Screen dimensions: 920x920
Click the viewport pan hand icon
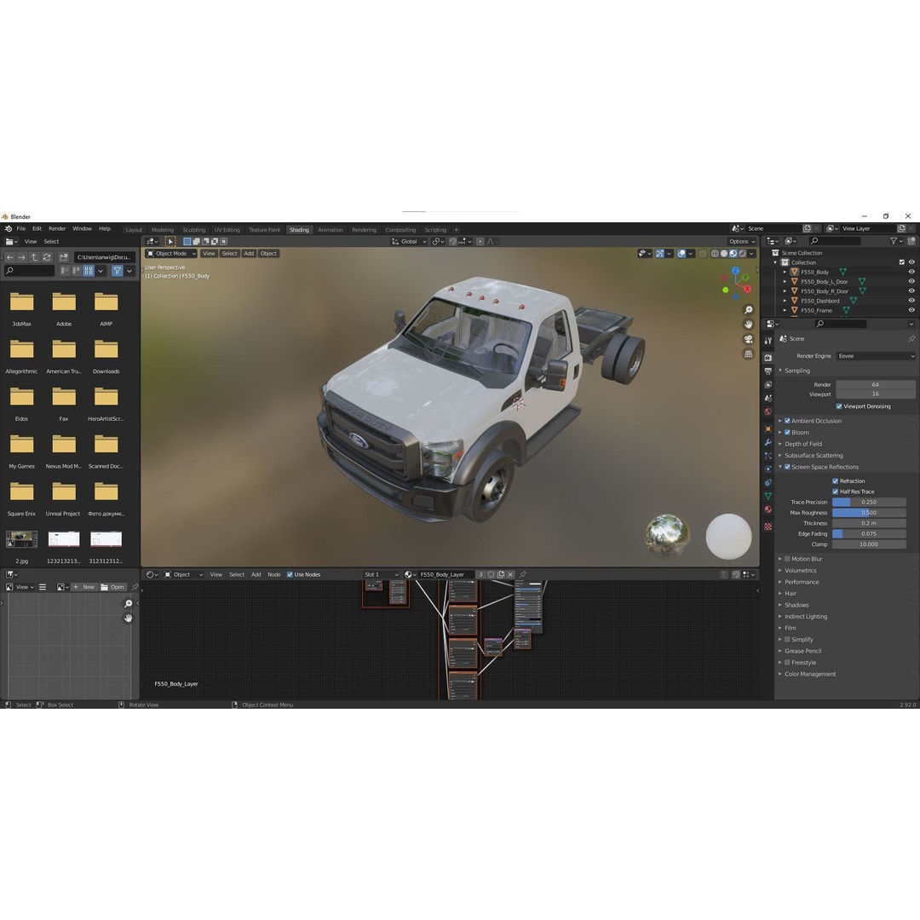[748, 325]
